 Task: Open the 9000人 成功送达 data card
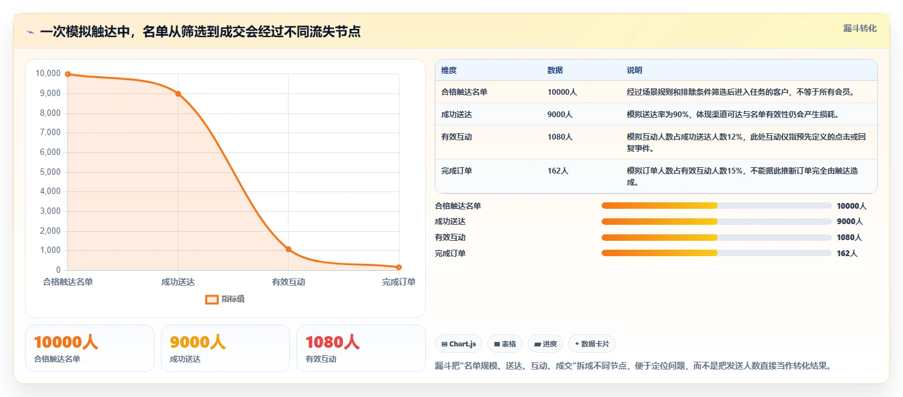tap(225, 348)
